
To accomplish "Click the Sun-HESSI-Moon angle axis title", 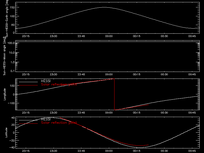I will point(4,56).
